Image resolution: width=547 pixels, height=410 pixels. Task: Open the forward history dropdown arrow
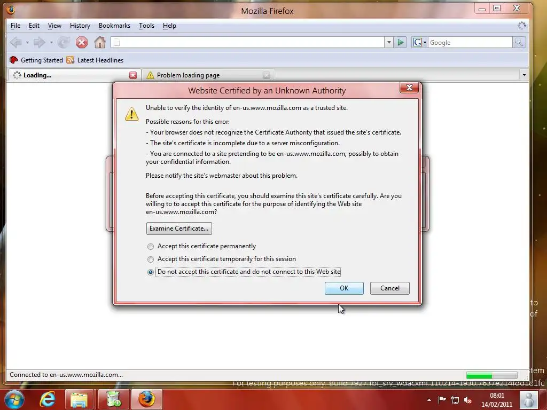click(51, 43)
